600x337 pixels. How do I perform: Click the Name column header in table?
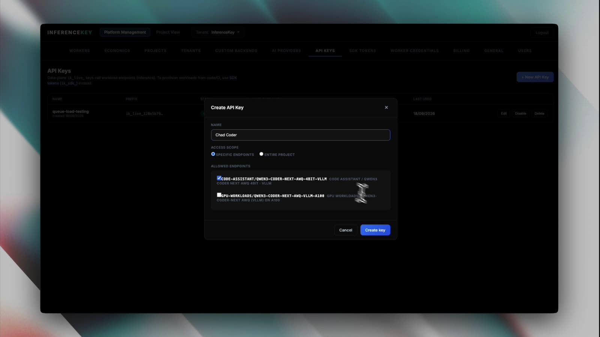click(57, 99)
